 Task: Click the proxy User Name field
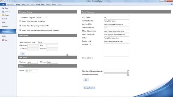tap(33, 49)
